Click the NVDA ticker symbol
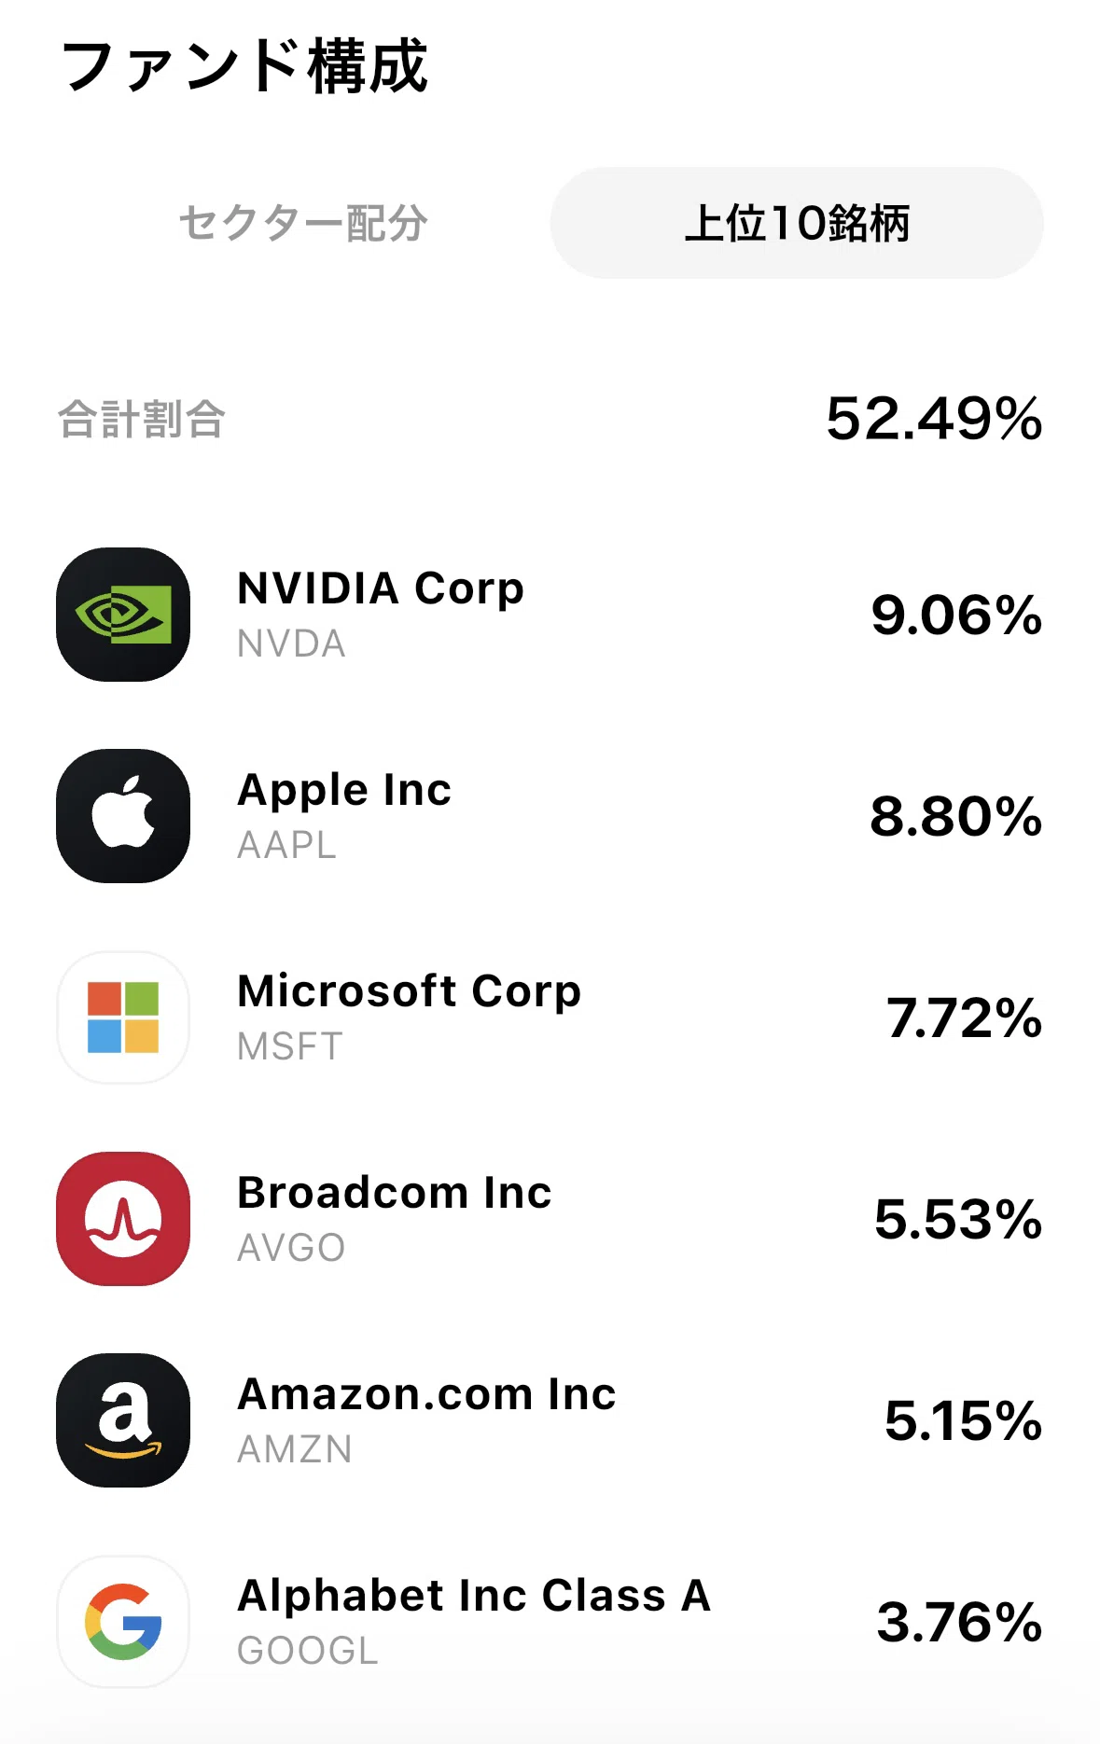Image resolution: width=1100 pixels, height=1744 pixels. [x=291, y=644]
